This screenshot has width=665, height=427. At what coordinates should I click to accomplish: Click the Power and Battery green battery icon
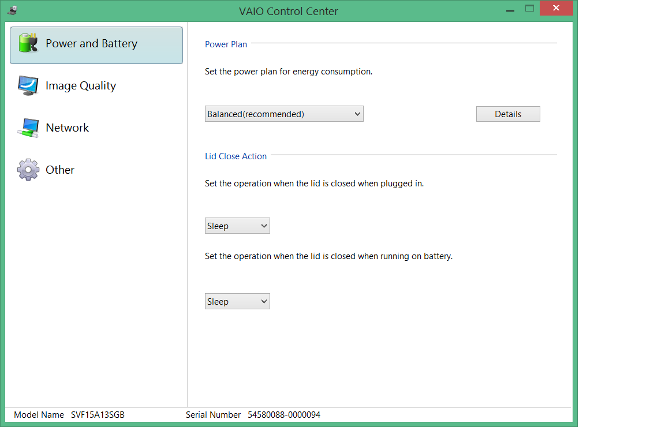point(28,43)
